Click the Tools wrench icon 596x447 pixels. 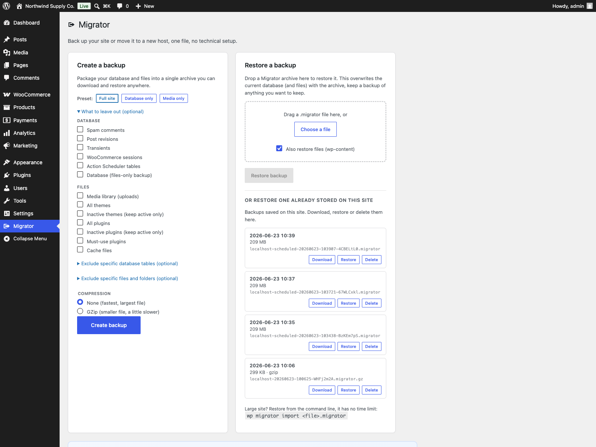coord(7,201)
